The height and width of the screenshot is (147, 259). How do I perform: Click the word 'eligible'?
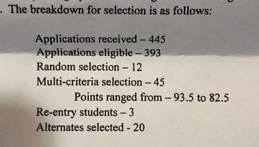116,53
